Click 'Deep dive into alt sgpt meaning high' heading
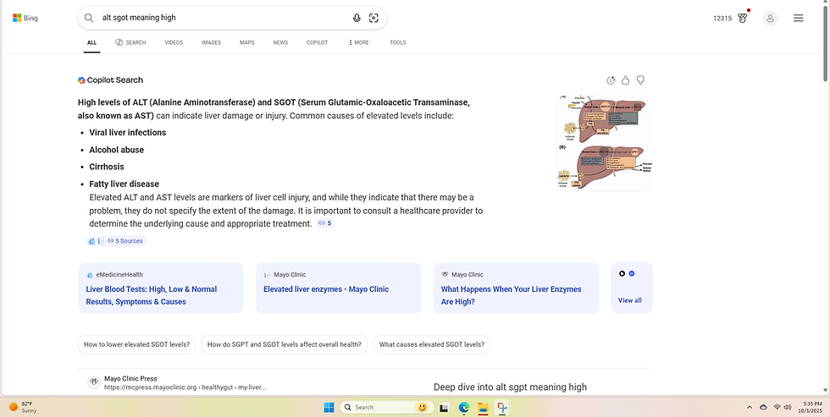The image size is (830, 417). click(510, 387)
